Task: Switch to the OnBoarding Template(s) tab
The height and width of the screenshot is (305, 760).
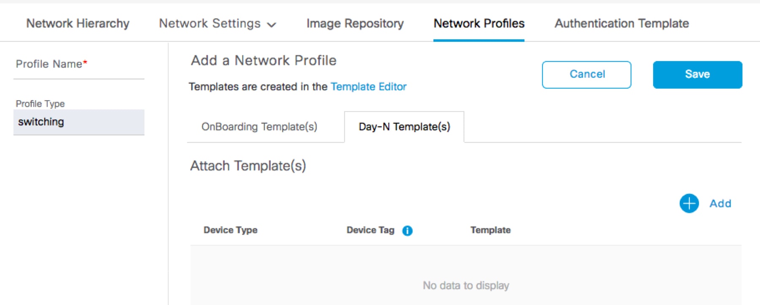Action: click(x=259, y=127)
